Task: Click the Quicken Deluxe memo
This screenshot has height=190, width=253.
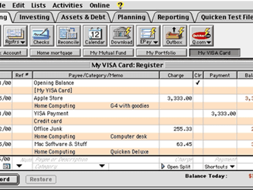Action: point(129,152)
